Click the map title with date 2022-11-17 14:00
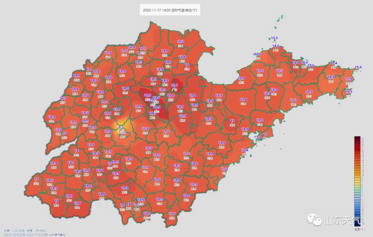The image size is (373, 237). click(170, 10)
